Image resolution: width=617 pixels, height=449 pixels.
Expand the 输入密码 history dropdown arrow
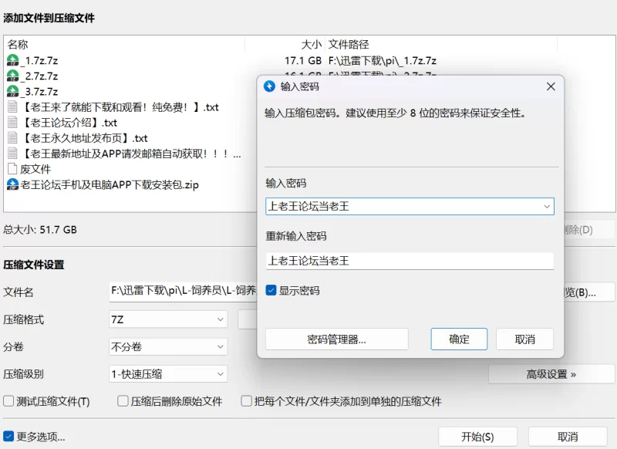(x=546, y=206)
